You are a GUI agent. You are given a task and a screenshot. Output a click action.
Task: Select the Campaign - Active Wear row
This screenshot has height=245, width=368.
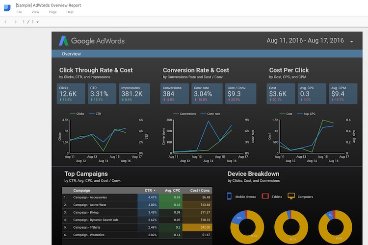point(137,205)
